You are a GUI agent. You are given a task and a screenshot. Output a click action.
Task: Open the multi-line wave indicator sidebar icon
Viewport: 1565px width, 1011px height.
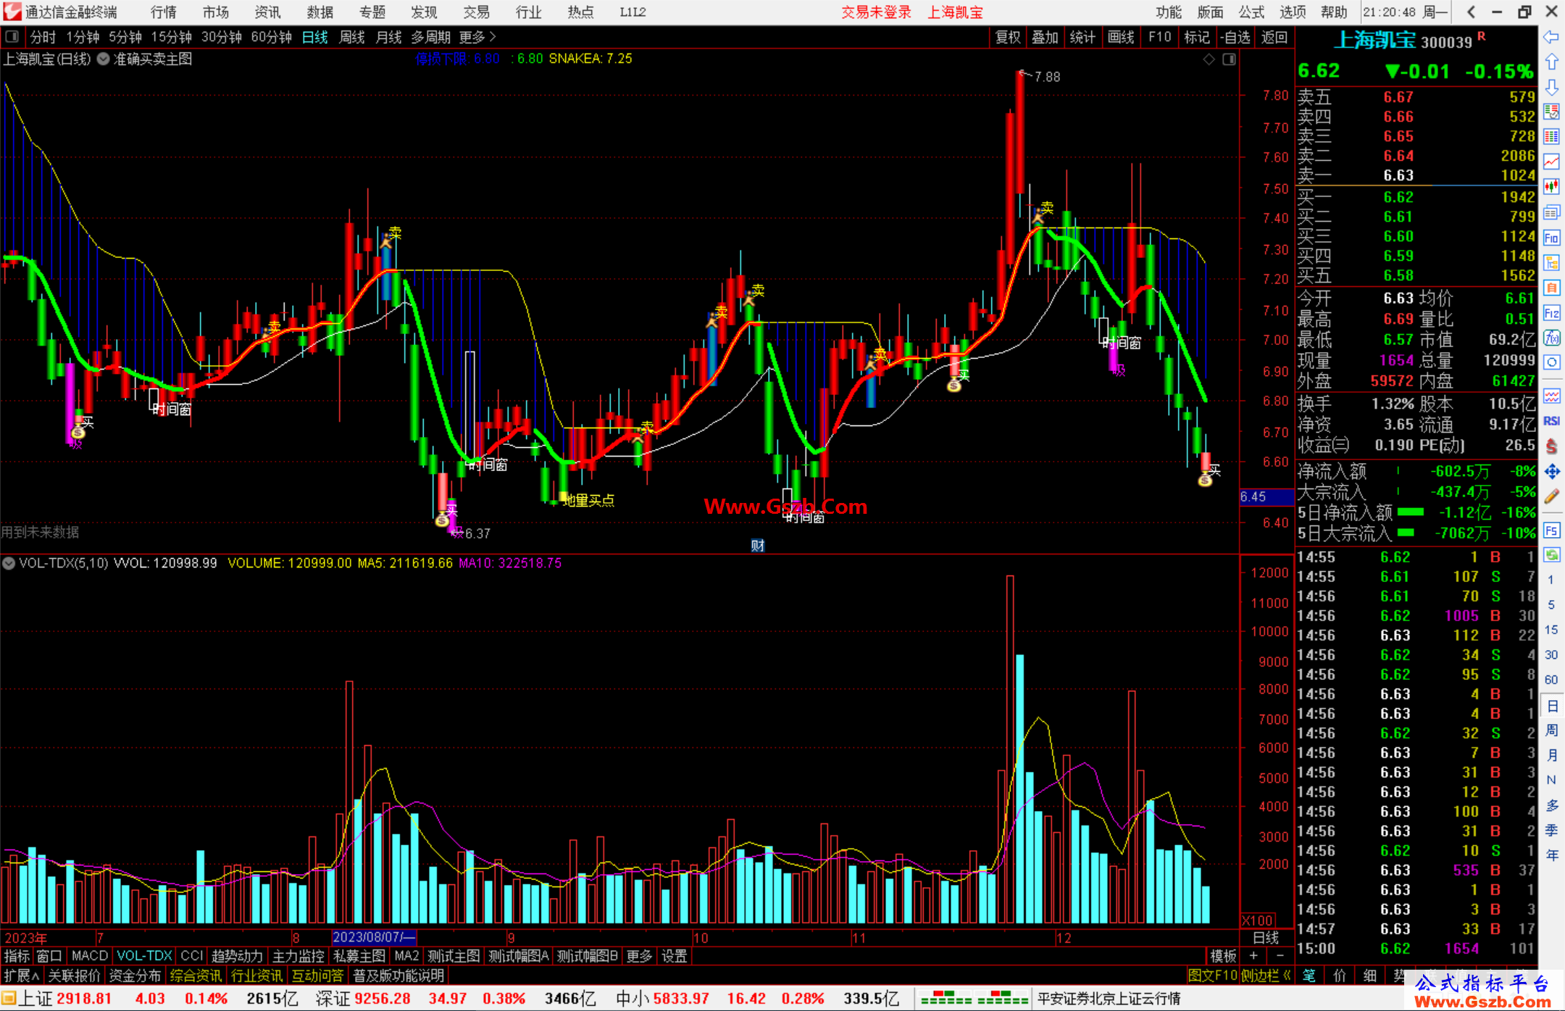[x=1551, y=396]
